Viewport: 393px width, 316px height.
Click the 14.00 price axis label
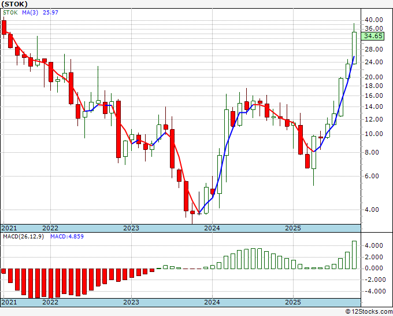point(374,106)
